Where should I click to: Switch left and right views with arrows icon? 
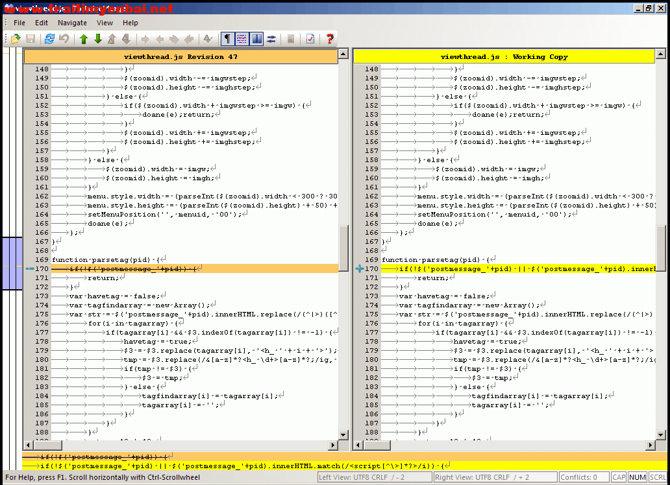click(271, 39)
